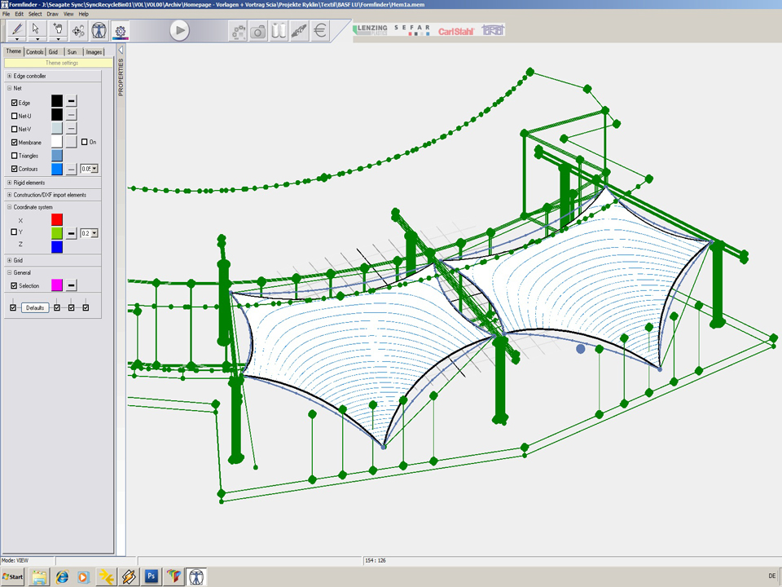Viewport: 782px width, 587px height.
Task: Click the Vitruvian man toolbar icon
Action: coord(99,31)
